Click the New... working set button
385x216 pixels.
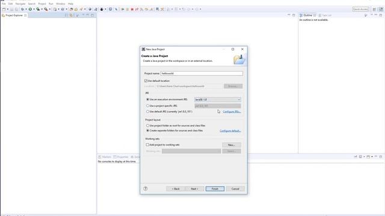click(x=232, y=145)
